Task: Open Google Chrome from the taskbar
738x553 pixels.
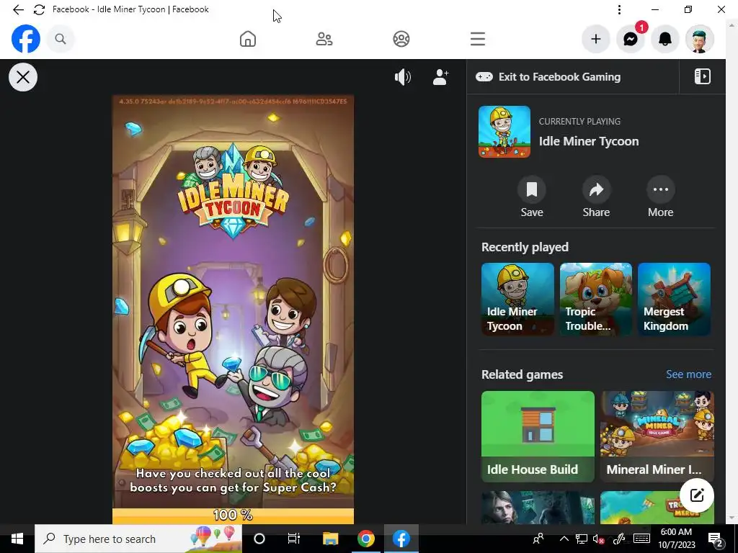Action: click(x=365, y=539)
